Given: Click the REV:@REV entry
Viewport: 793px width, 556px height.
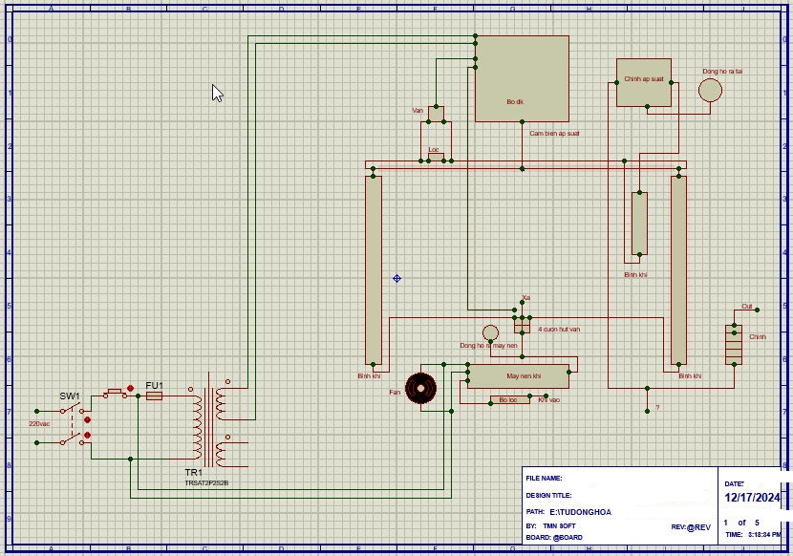Looking at the screenshot, I should [x=691, y=527].
